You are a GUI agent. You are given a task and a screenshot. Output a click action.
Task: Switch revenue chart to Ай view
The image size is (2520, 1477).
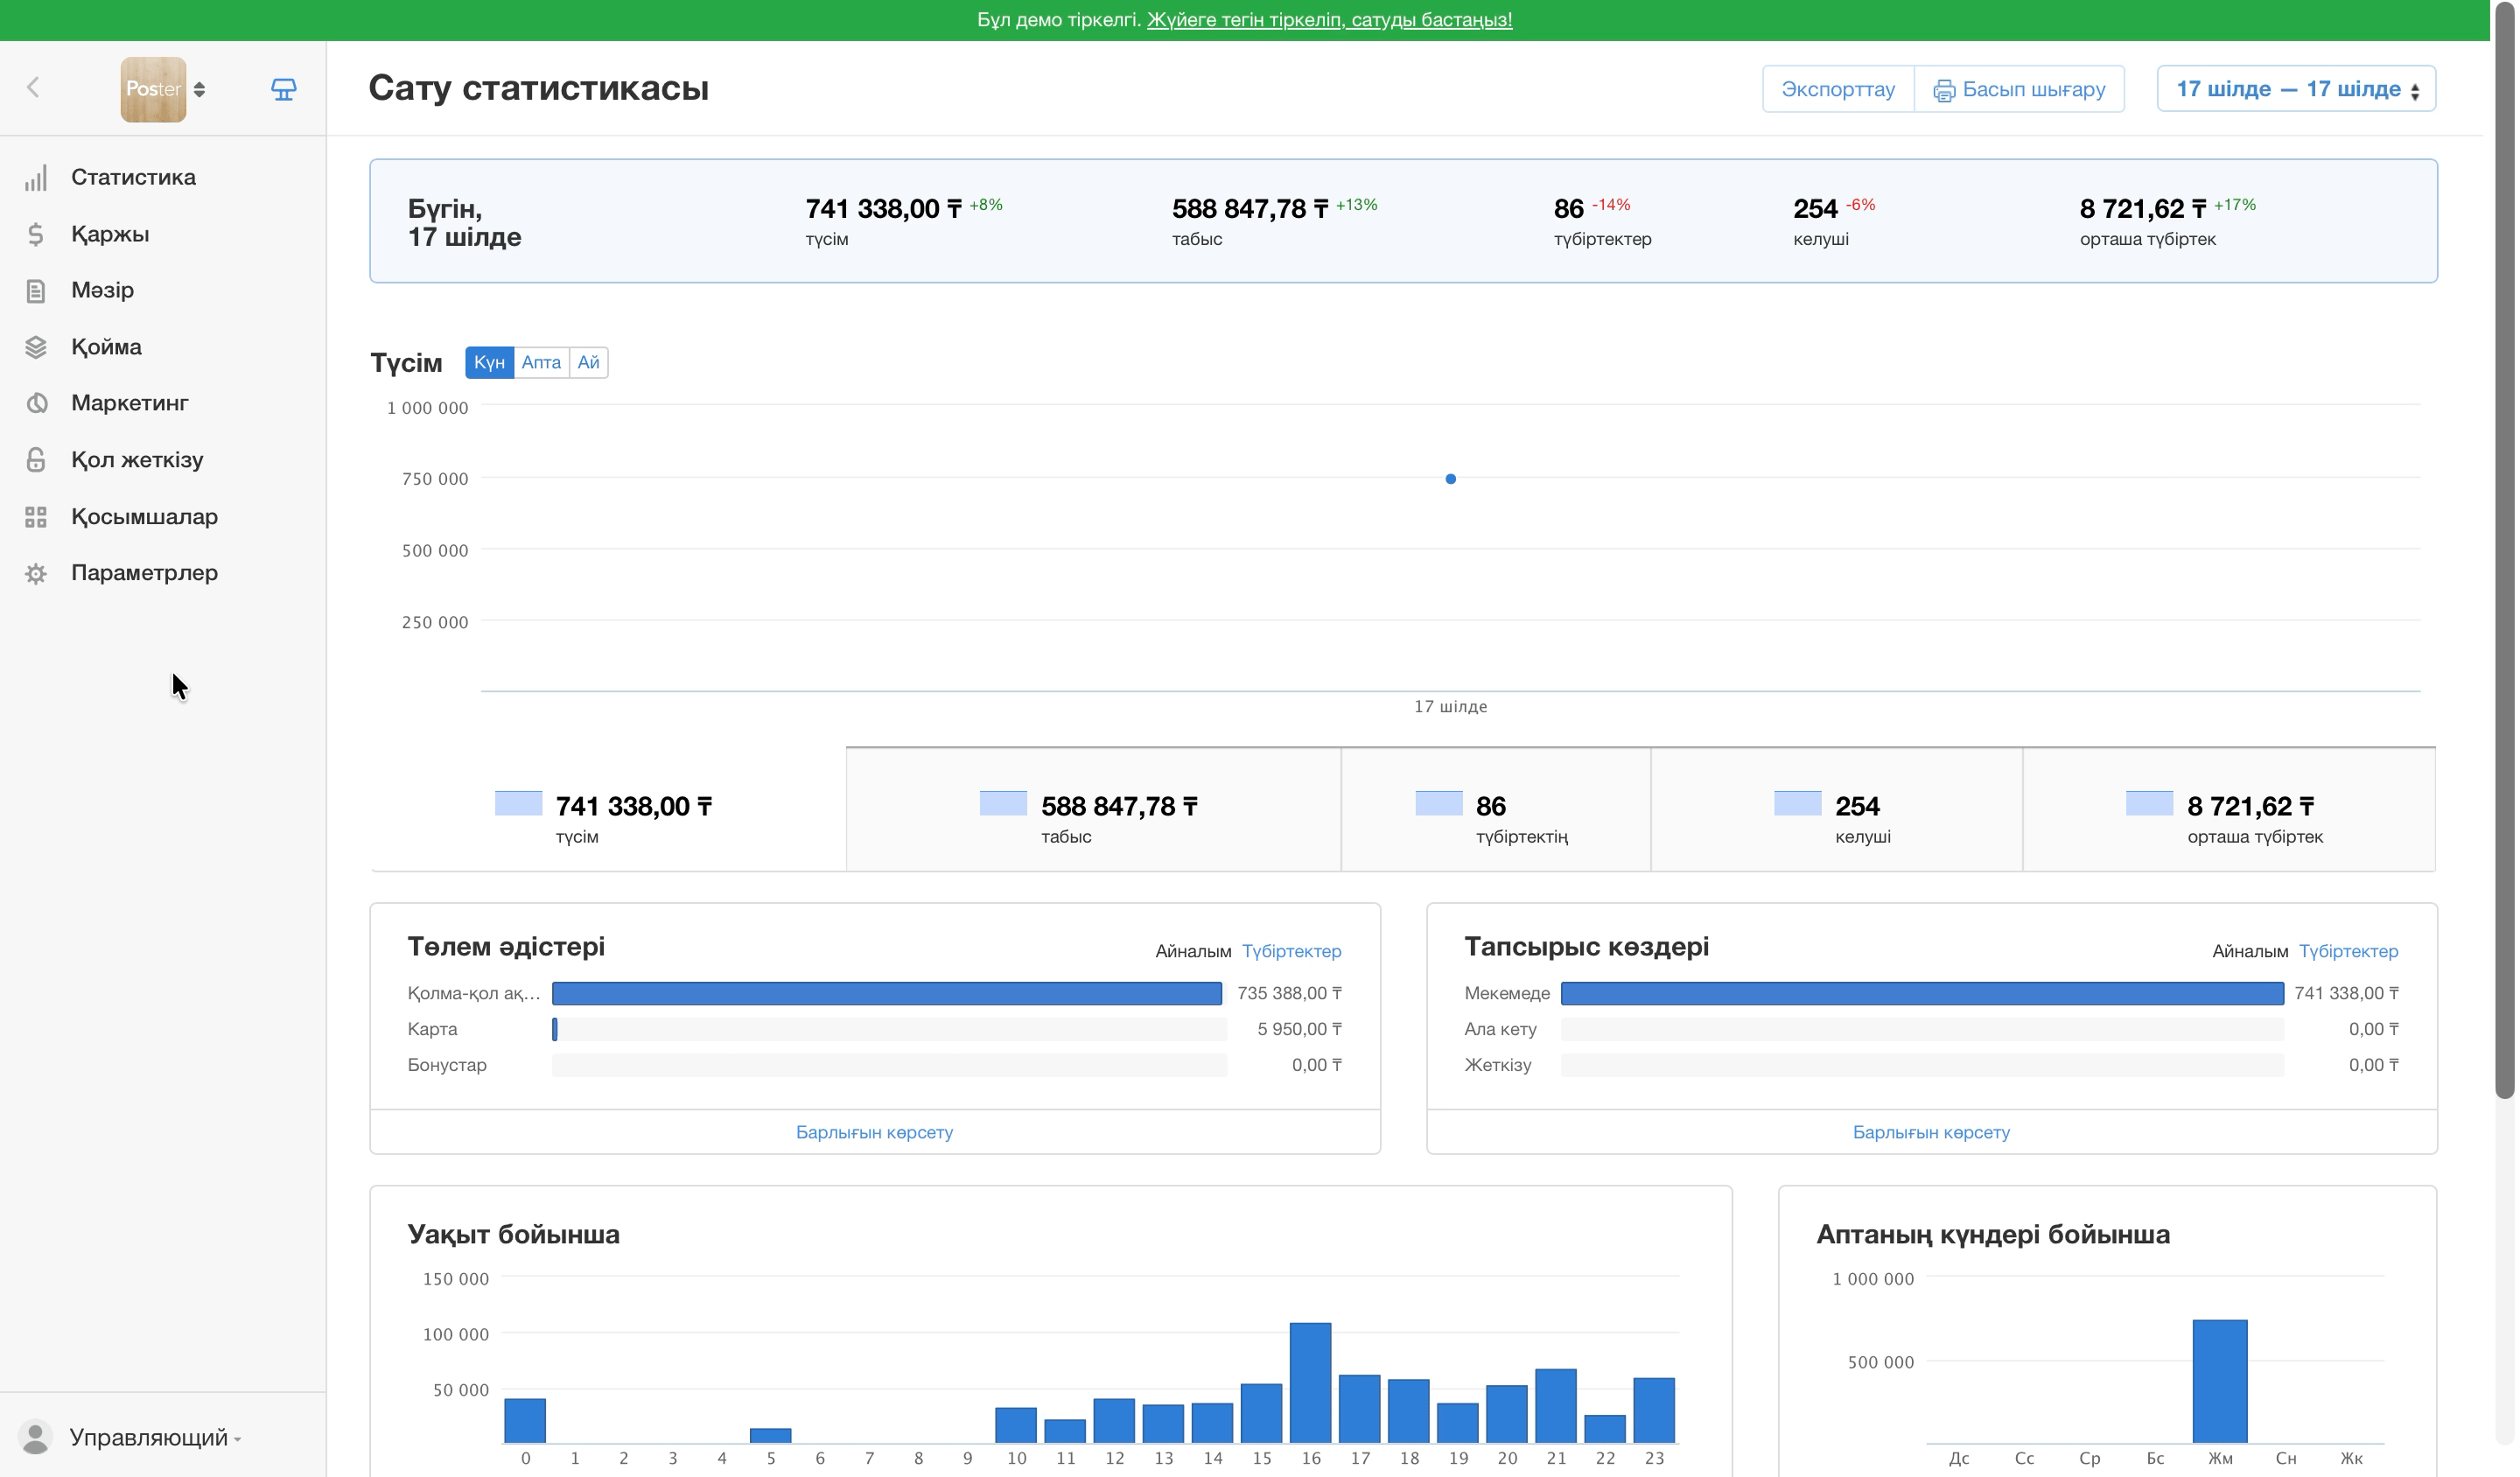588,362
